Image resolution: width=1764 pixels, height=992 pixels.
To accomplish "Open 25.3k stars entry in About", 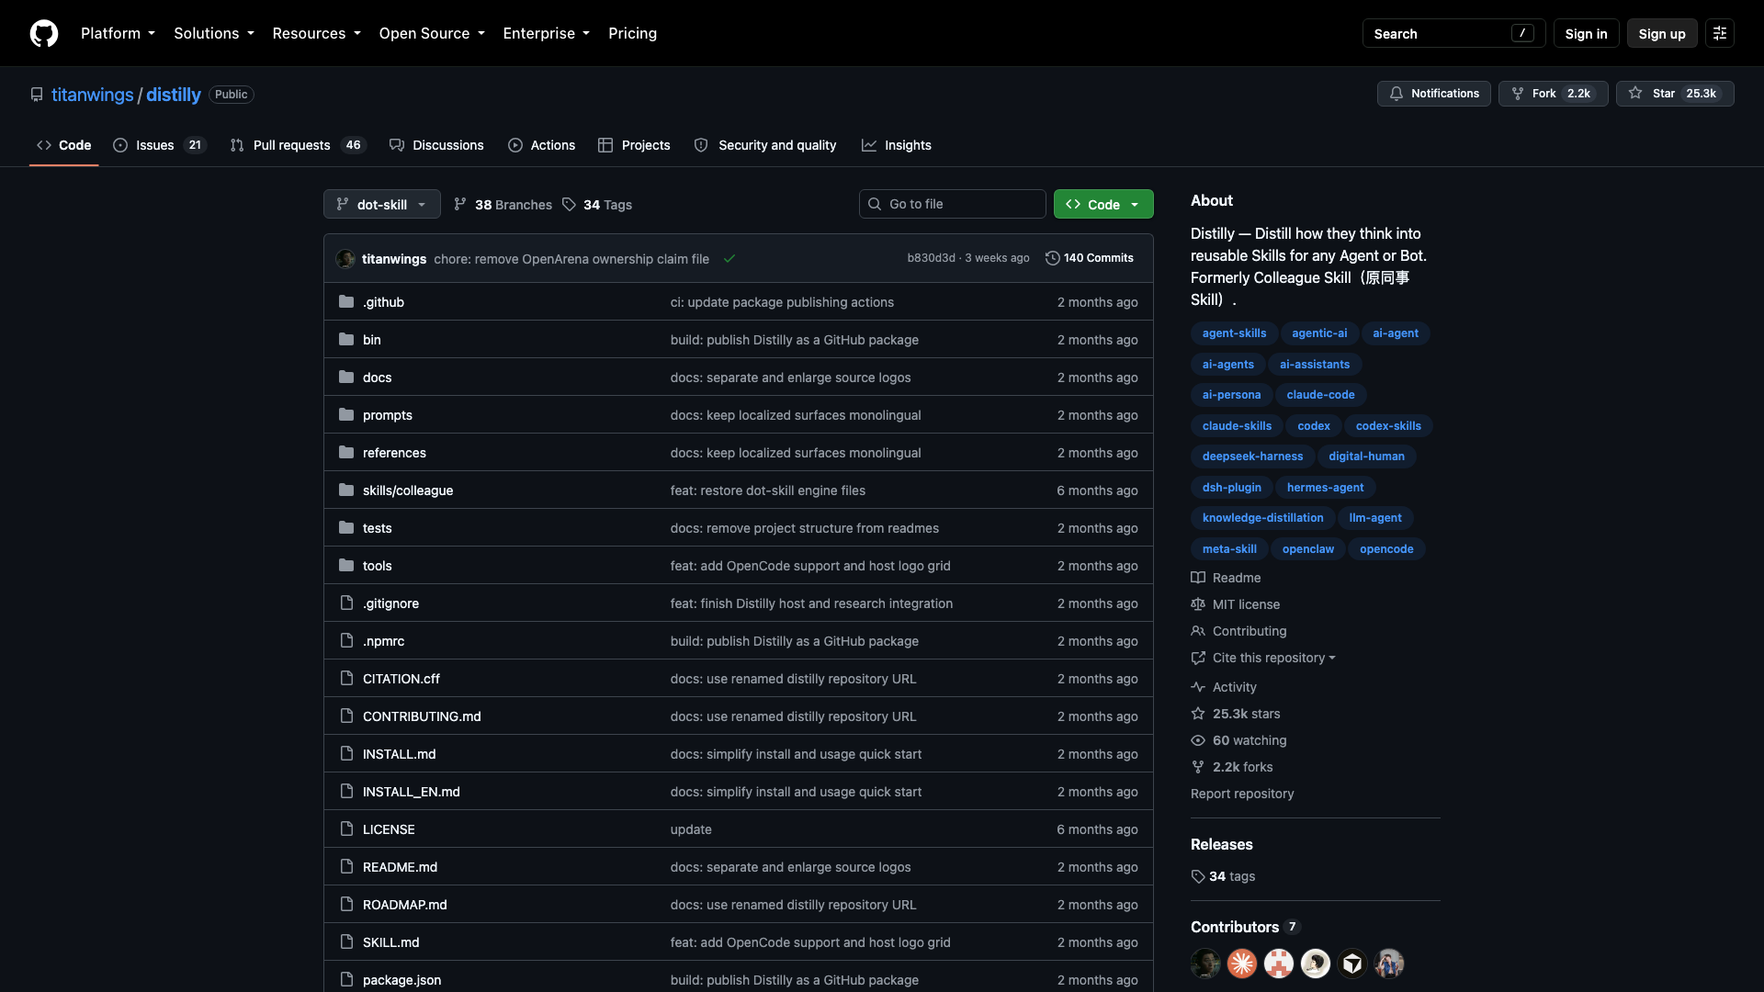I will (x=1236, y=714).
